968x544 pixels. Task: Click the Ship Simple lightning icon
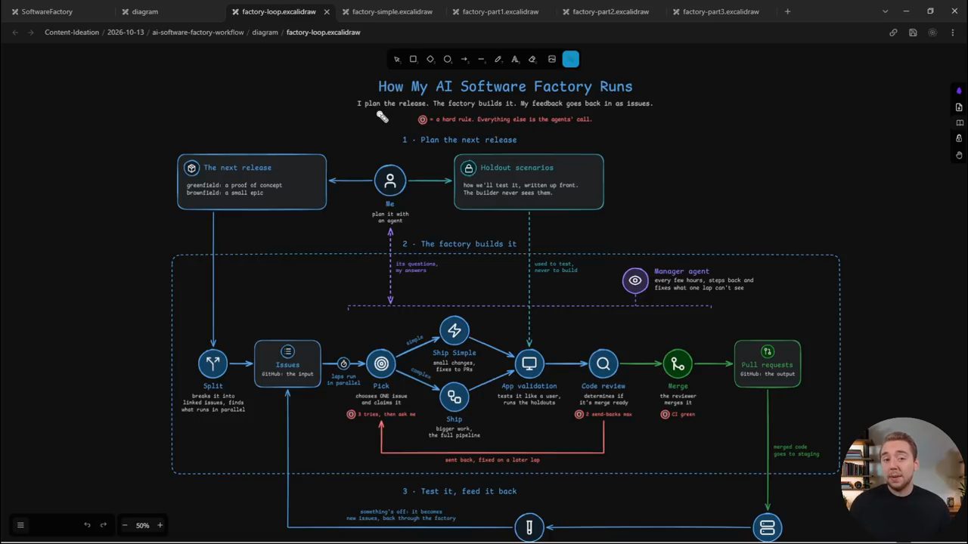[455, 330]
